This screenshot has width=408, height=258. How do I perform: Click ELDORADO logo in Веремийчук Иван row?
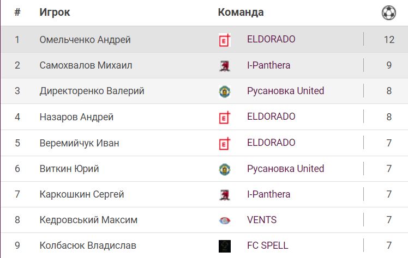pos(224,143)
